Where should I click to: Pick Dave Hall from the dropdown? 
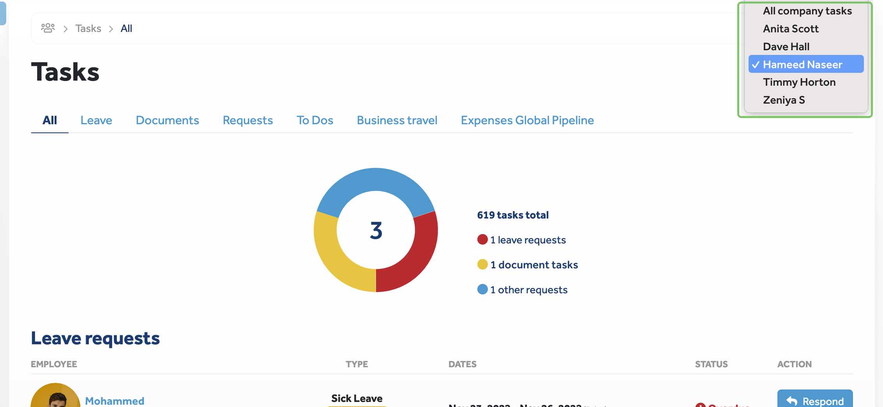[786, 47]
